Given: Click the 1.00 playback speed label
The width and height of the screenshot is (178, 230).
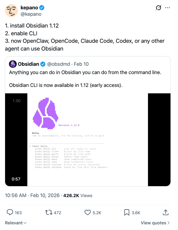Looking at the screenshot, I should (16, 101).
